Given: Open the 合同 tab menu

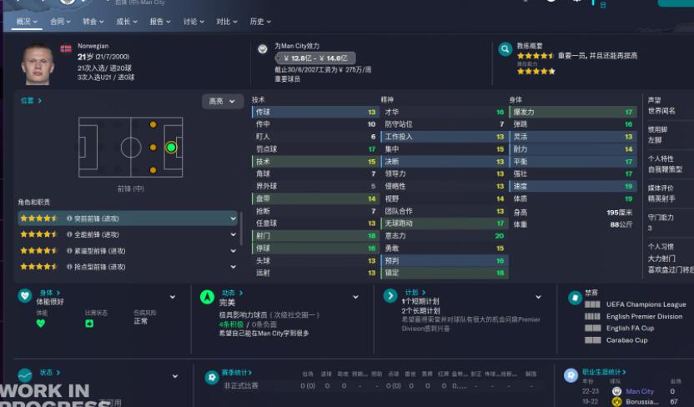Looking at the screenshot, I should [60, 21].
